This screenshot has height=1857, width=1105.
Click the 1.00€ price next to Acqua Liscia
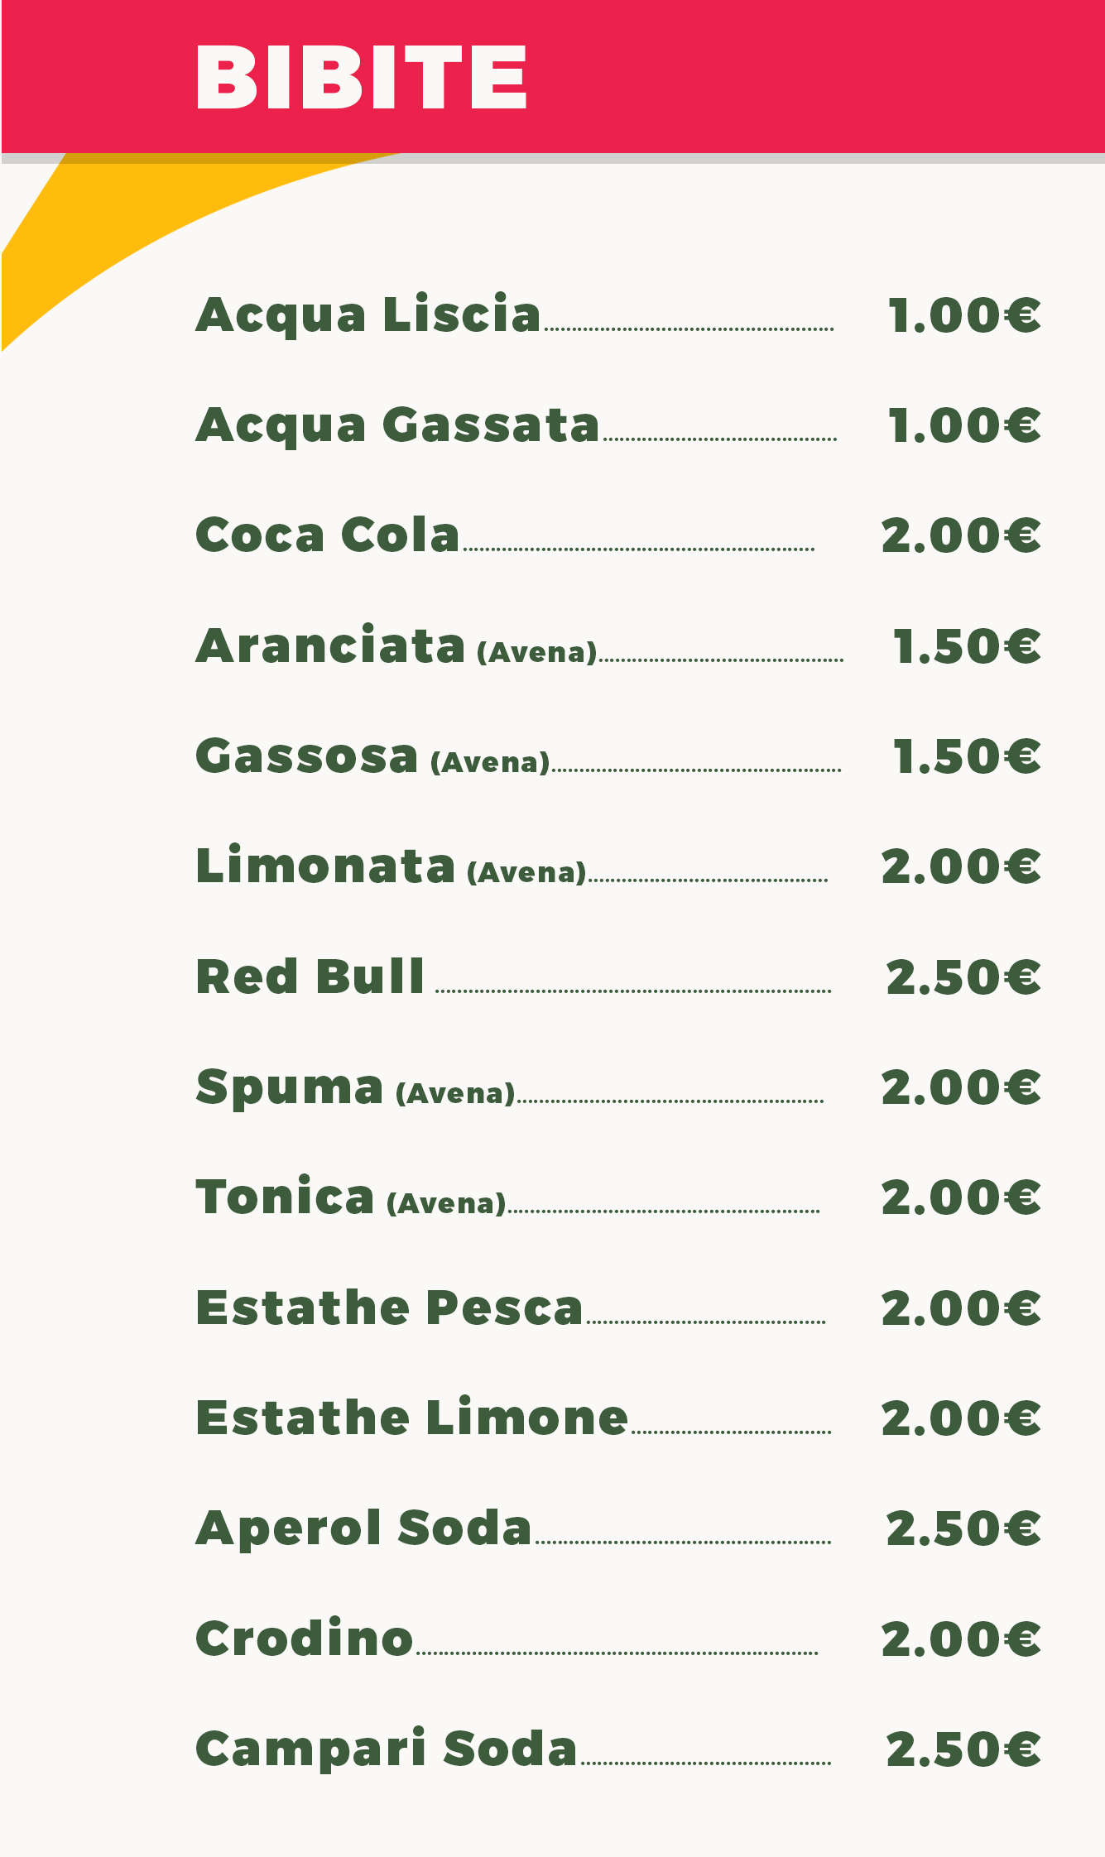click(x=964, y=316)
